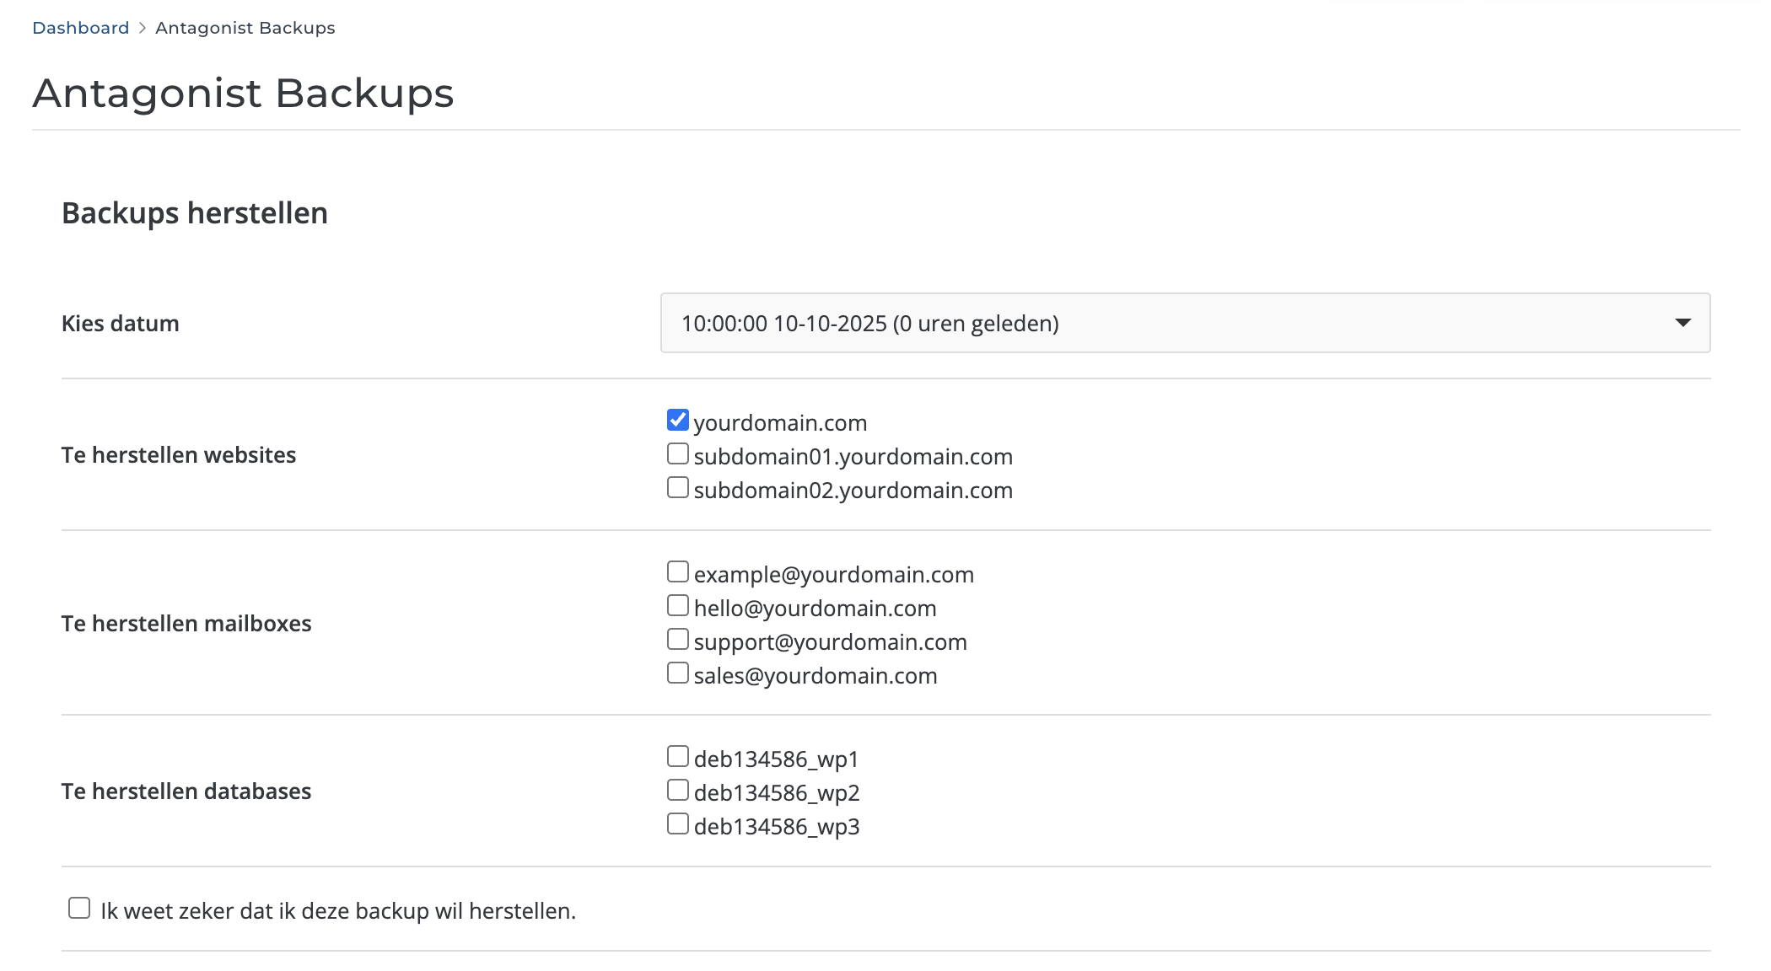Select database deb134586_wp1
Screen dimensions: 1771x971
click(677, 756)
